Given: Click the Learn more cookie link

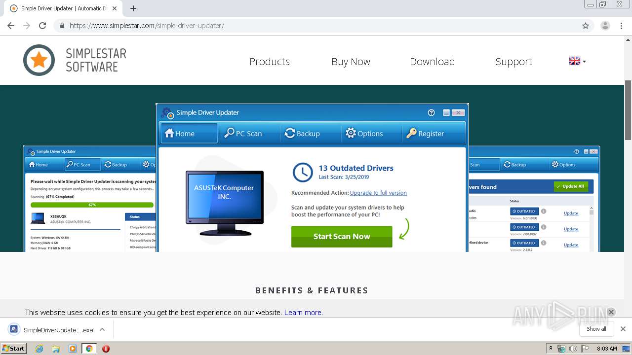Looking at the screenshot, I should pyautogui.click(x=303, y=313).
